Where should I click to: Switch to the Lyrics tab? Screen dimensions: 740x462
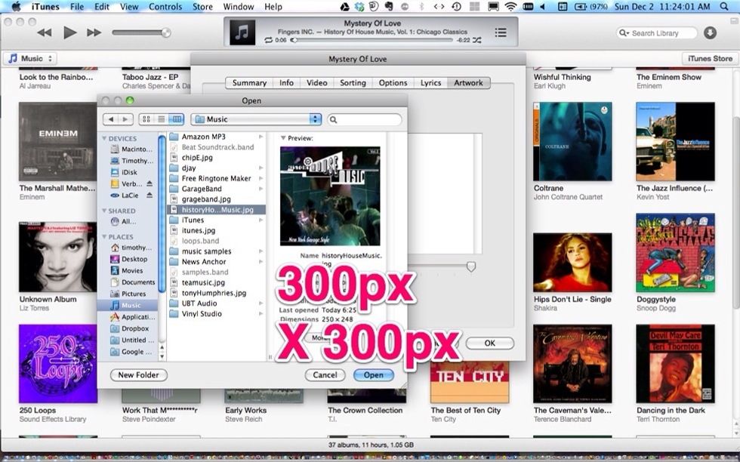click(430, 83)
